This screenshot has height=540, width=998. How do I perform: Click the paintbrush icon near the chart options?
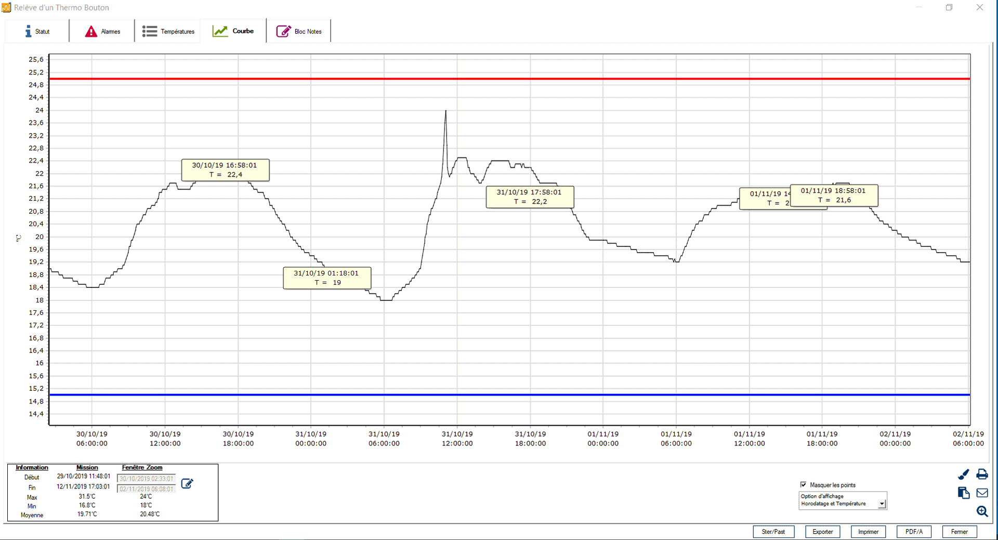(963, 475)
